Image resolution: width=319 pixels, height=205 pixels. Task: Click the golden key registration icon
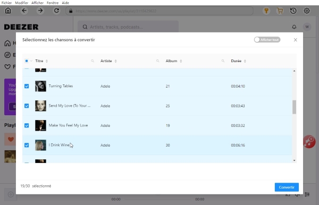pyautogui.click(x=266, y=11)
